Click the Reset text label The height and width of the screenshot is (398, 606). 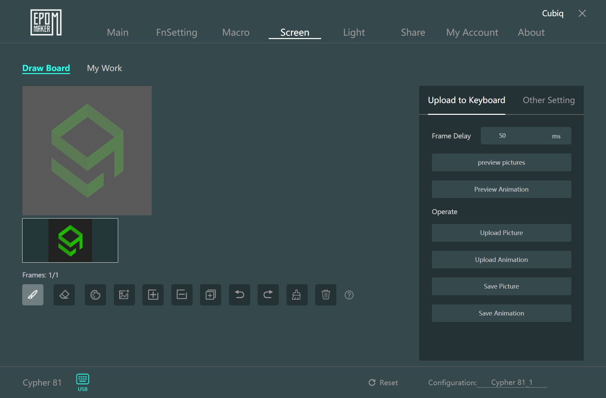point(389,383)
